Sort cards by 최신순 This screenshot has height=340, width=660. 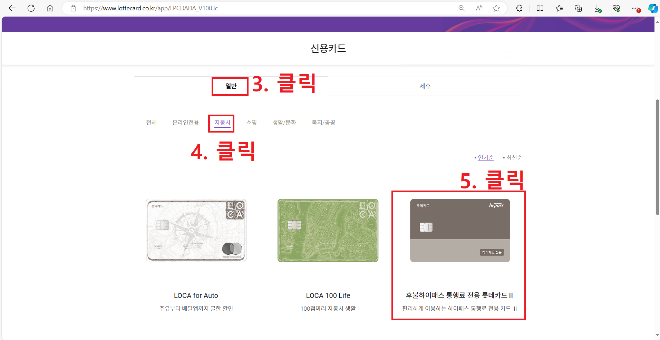tap(514, 158)
